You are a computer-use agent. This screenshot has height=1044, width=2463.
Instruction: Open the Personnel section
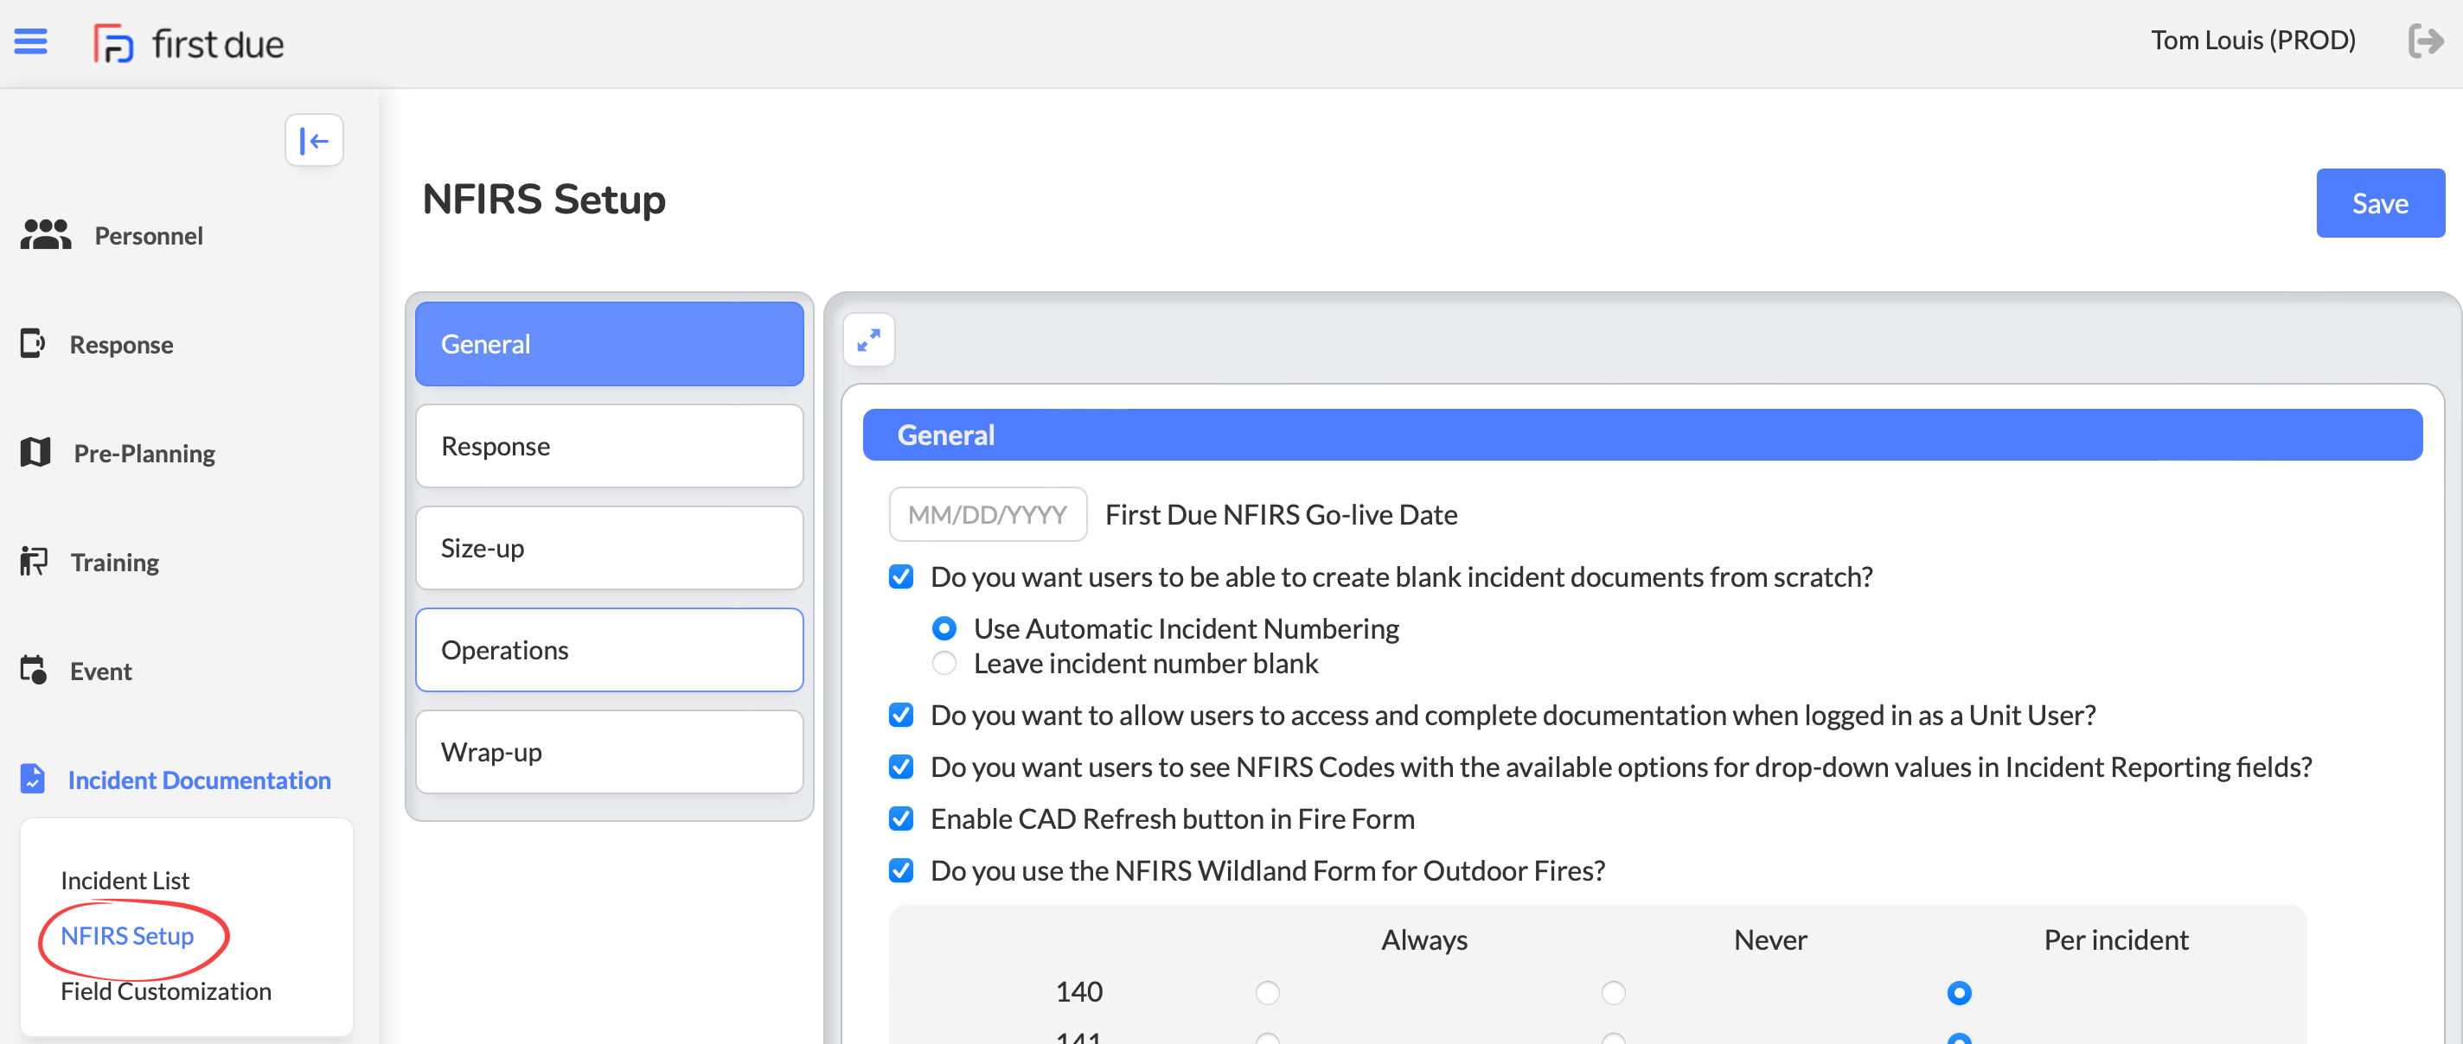click(148, 236)
